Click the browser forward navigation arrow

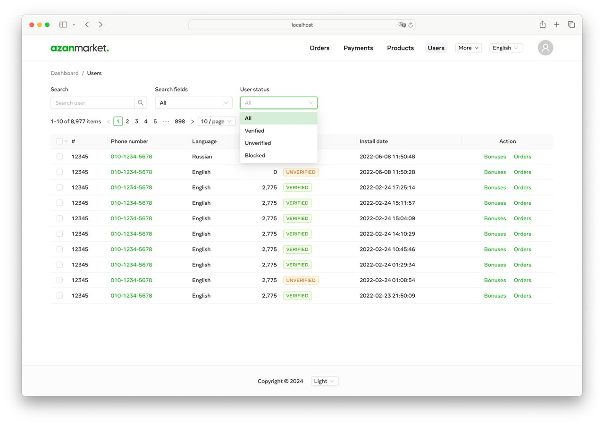pos(101,24)
